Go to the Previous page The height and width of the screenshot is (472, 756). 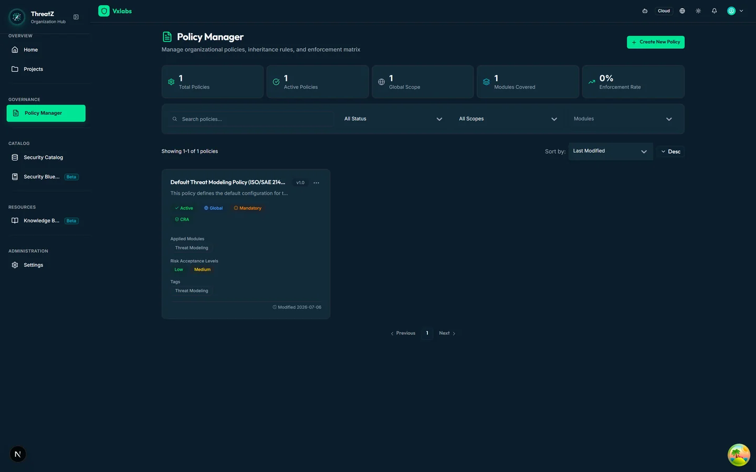coord(403,334)
